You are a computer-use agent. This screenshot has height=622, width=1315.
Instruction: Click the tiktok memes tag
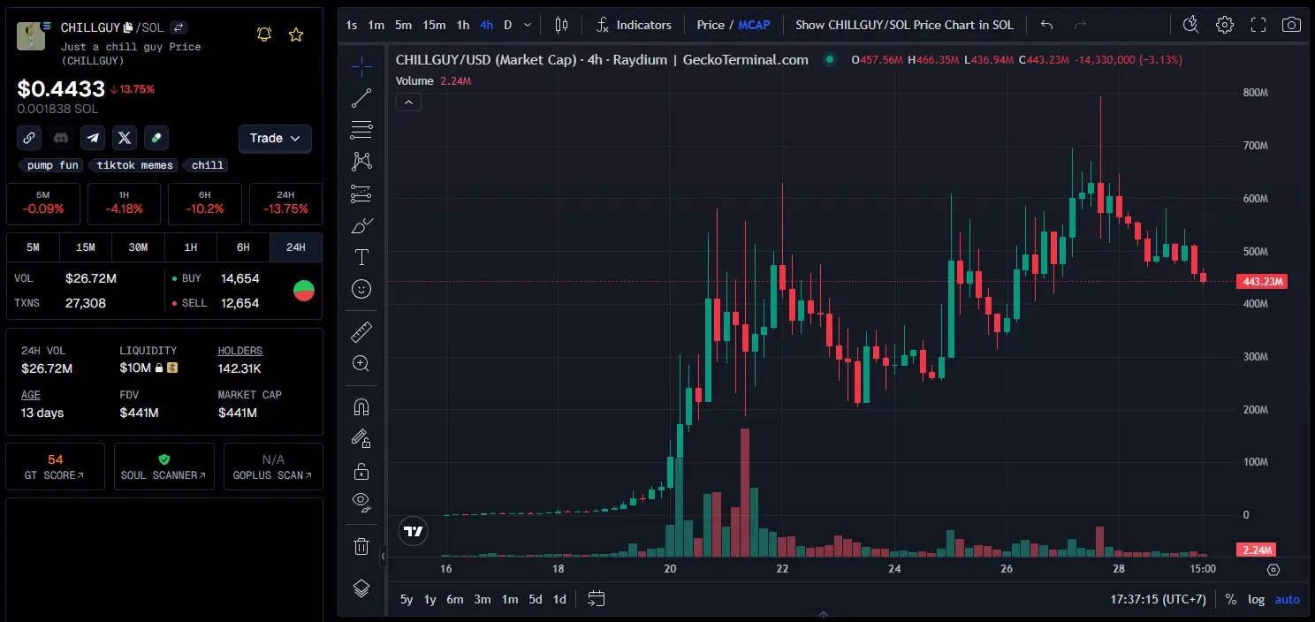(134, 165)
